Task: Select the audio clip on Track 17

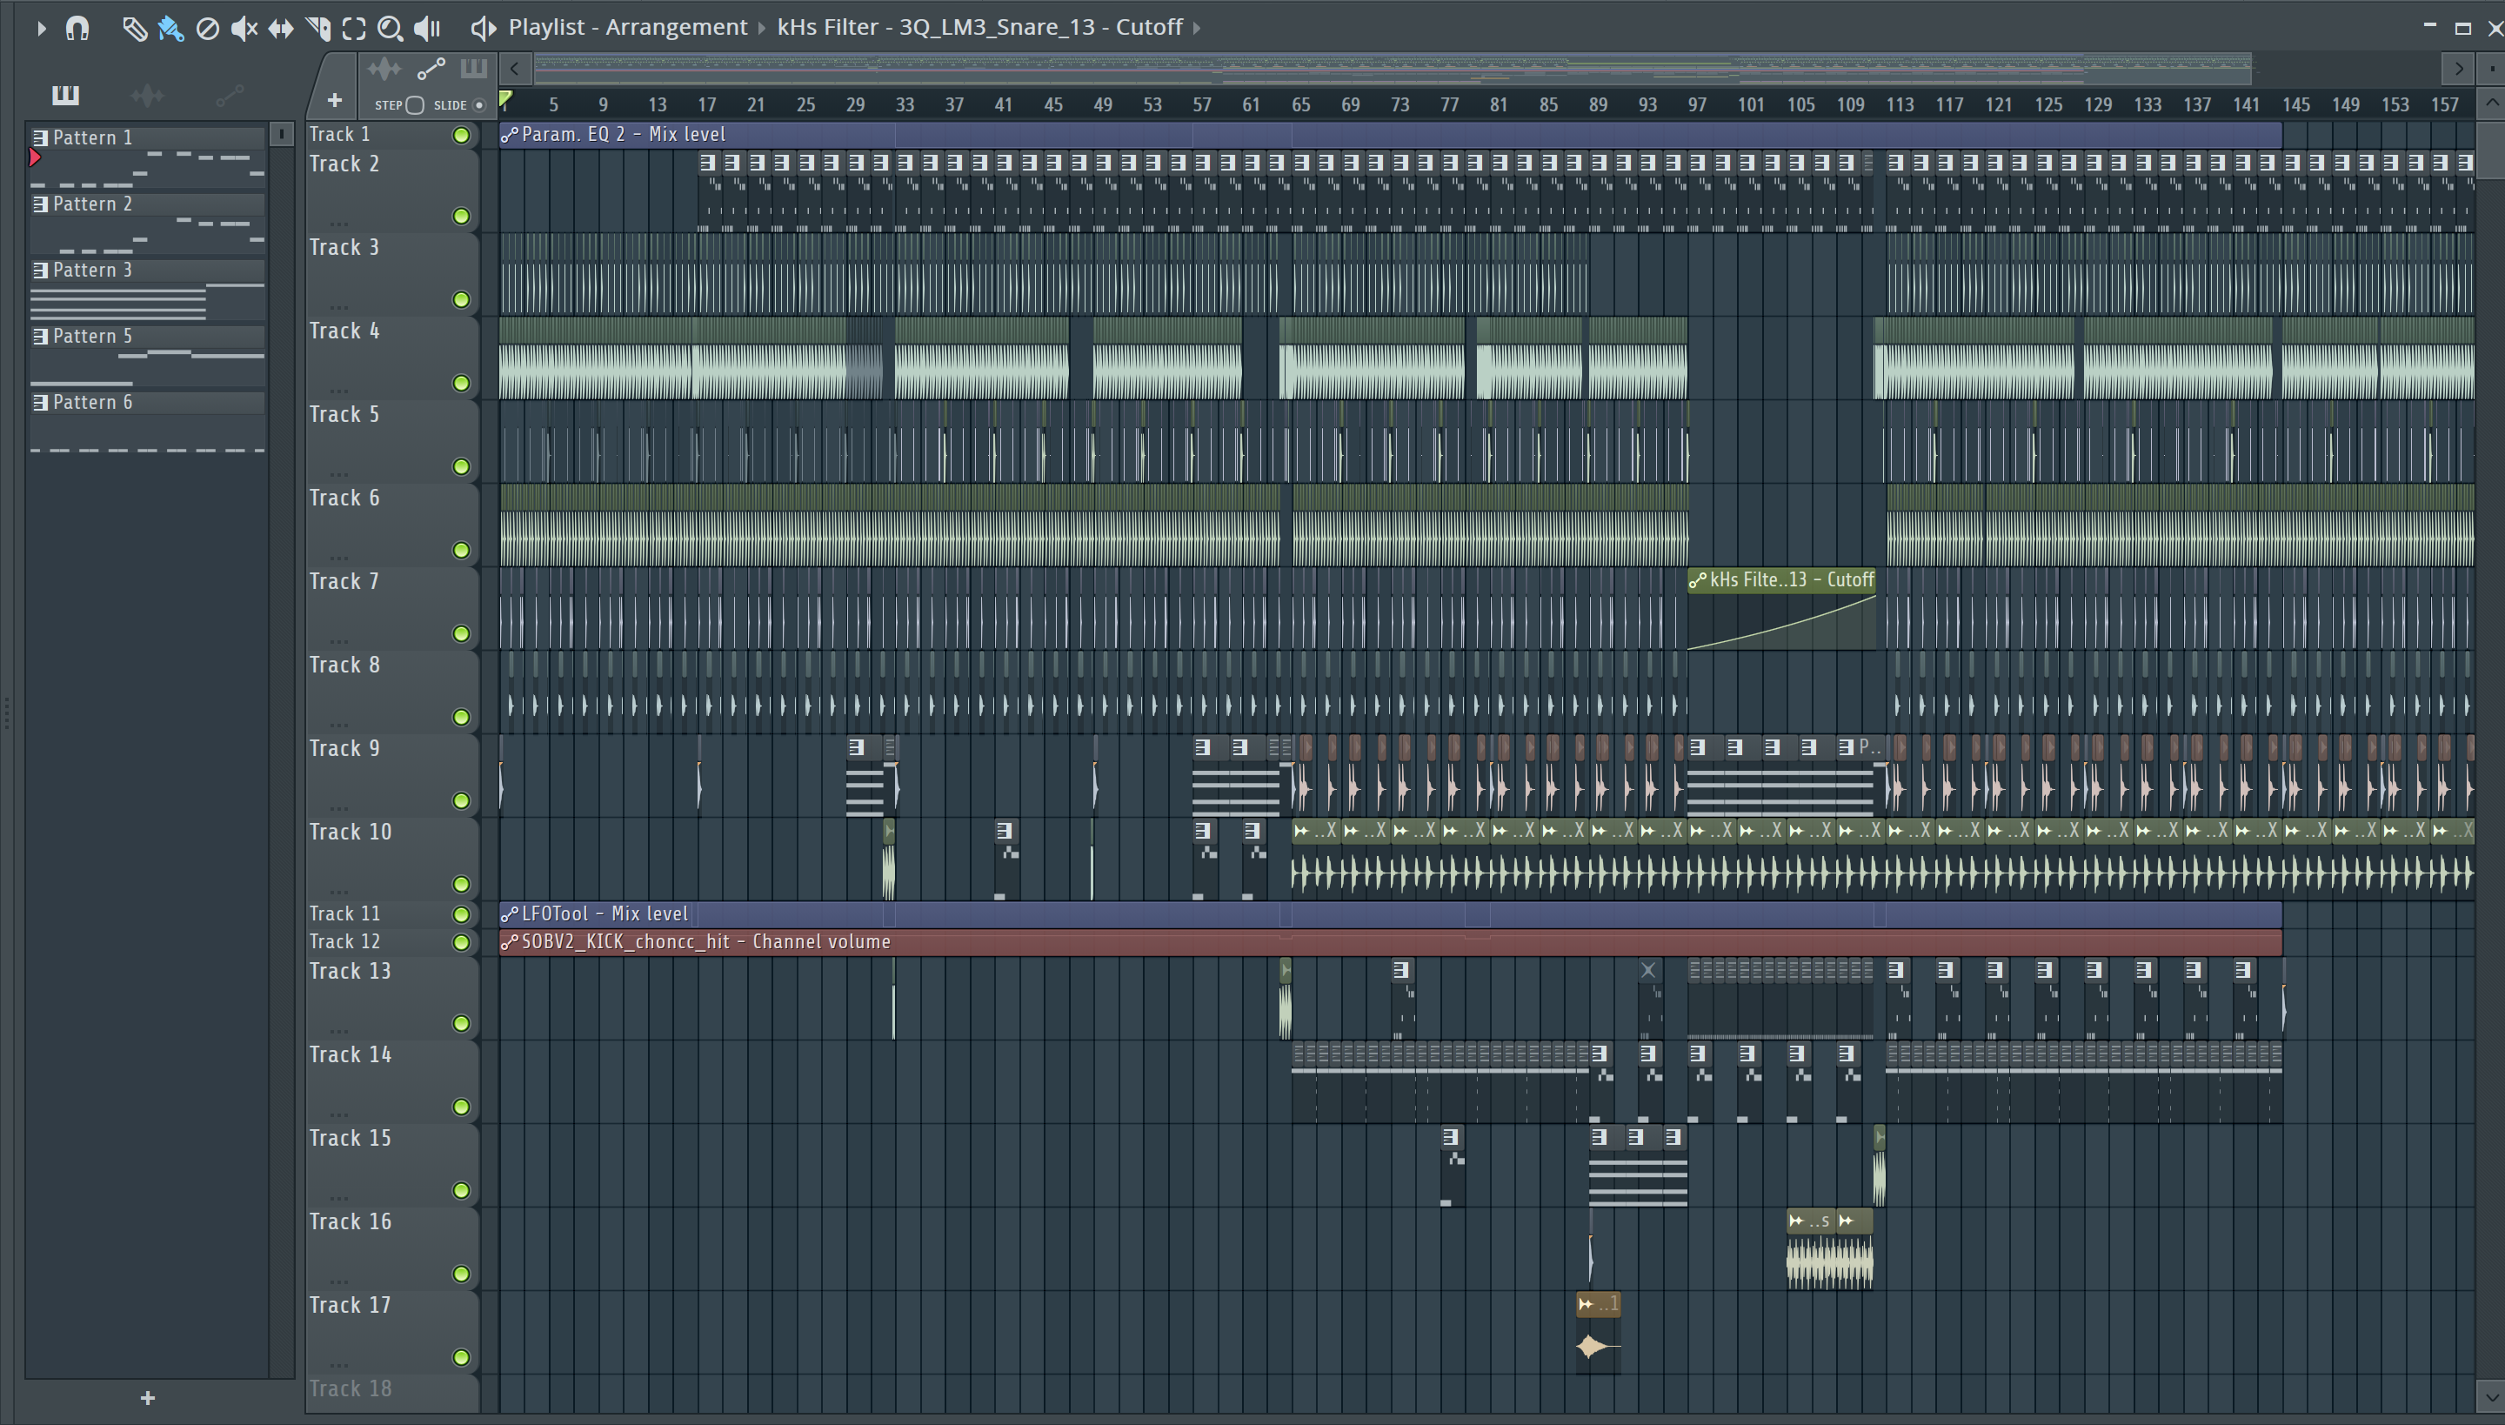Action: click(1598, 1333)
